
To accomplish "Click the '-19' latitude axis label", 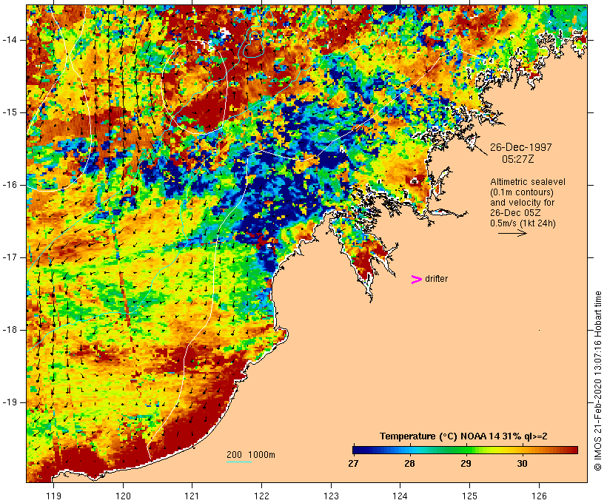I will tap(10, 402).
